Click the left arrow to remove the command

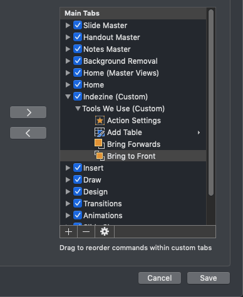28,133
